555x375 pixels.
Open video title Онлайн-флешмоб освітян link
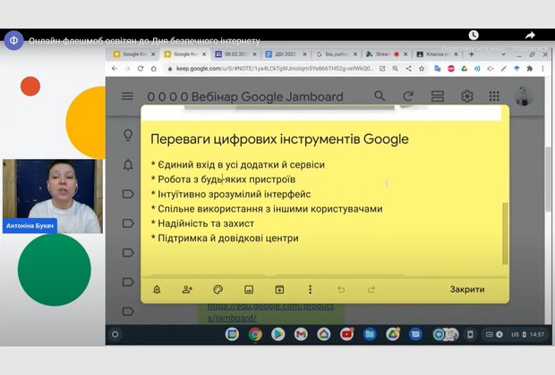(x=144, y=41)
